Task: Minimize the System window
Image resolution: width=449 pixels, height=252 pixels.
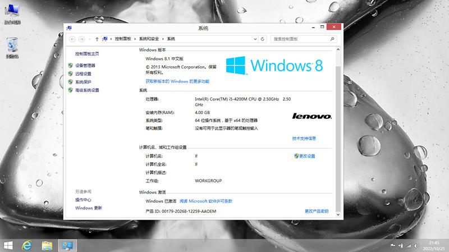Action: (x=313, y=27)
